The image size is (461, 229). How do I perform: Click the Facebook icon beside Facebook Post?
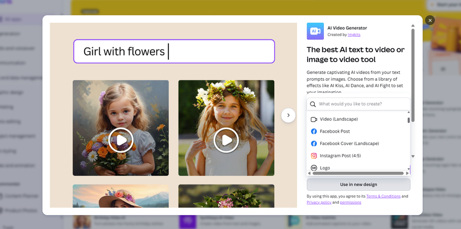pos(314,131)
